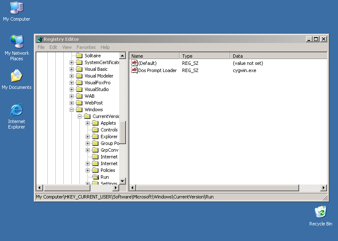Select the SystemCertificates folder icon

click(x=79, y=62)
